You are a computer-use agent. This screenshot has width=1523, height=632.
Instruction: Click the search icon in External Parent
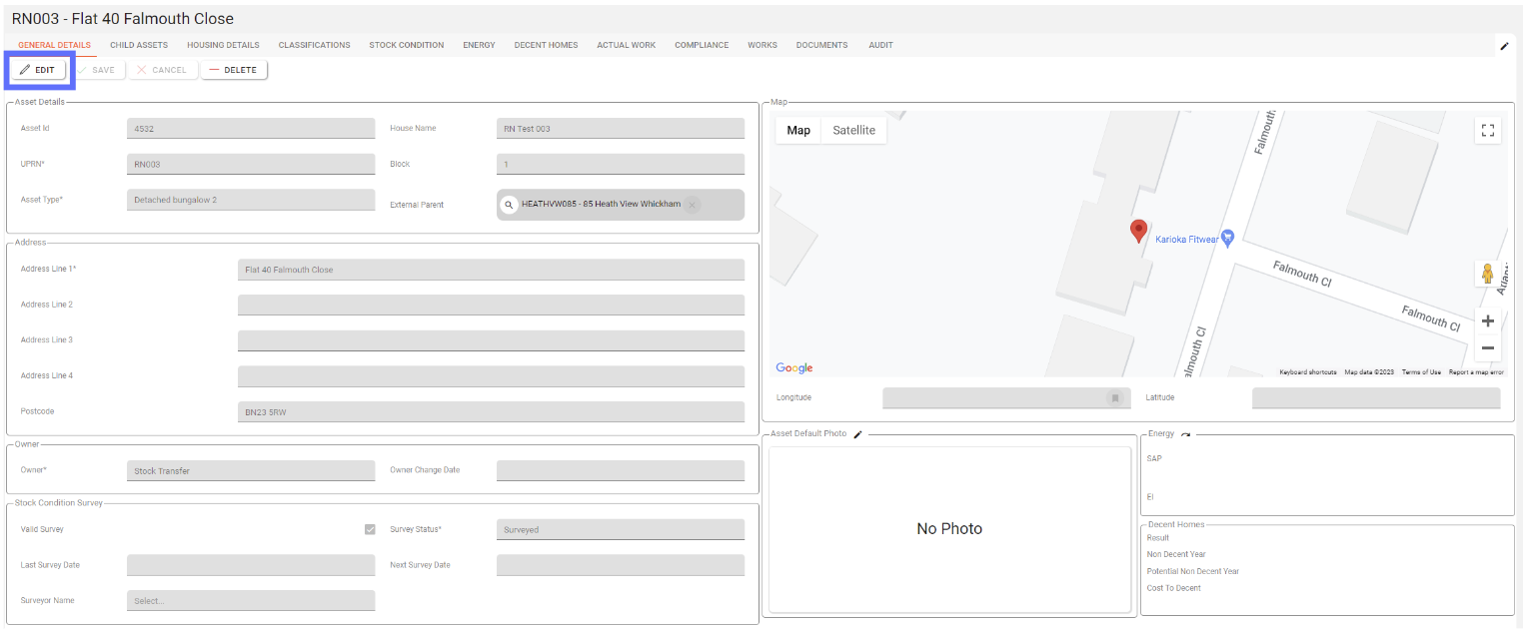(x=509, y=205)
